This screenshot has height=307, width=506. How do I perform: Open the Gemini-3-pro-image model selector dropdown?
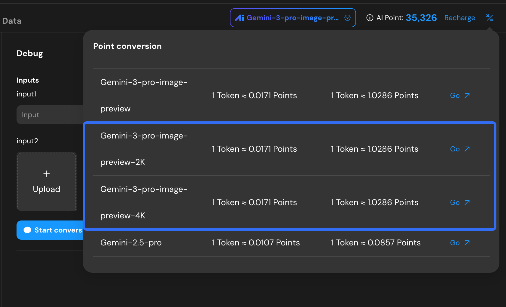tap(292, 18)
